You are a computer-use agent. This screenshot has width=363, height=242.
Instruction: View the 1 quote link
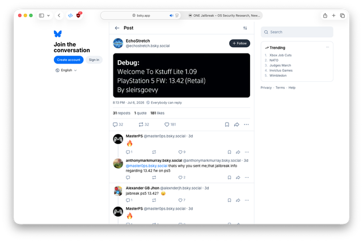(x=140, y=113)
